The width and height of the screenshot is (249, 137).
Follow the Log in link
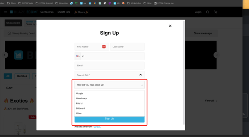click(x=97, y=126)
